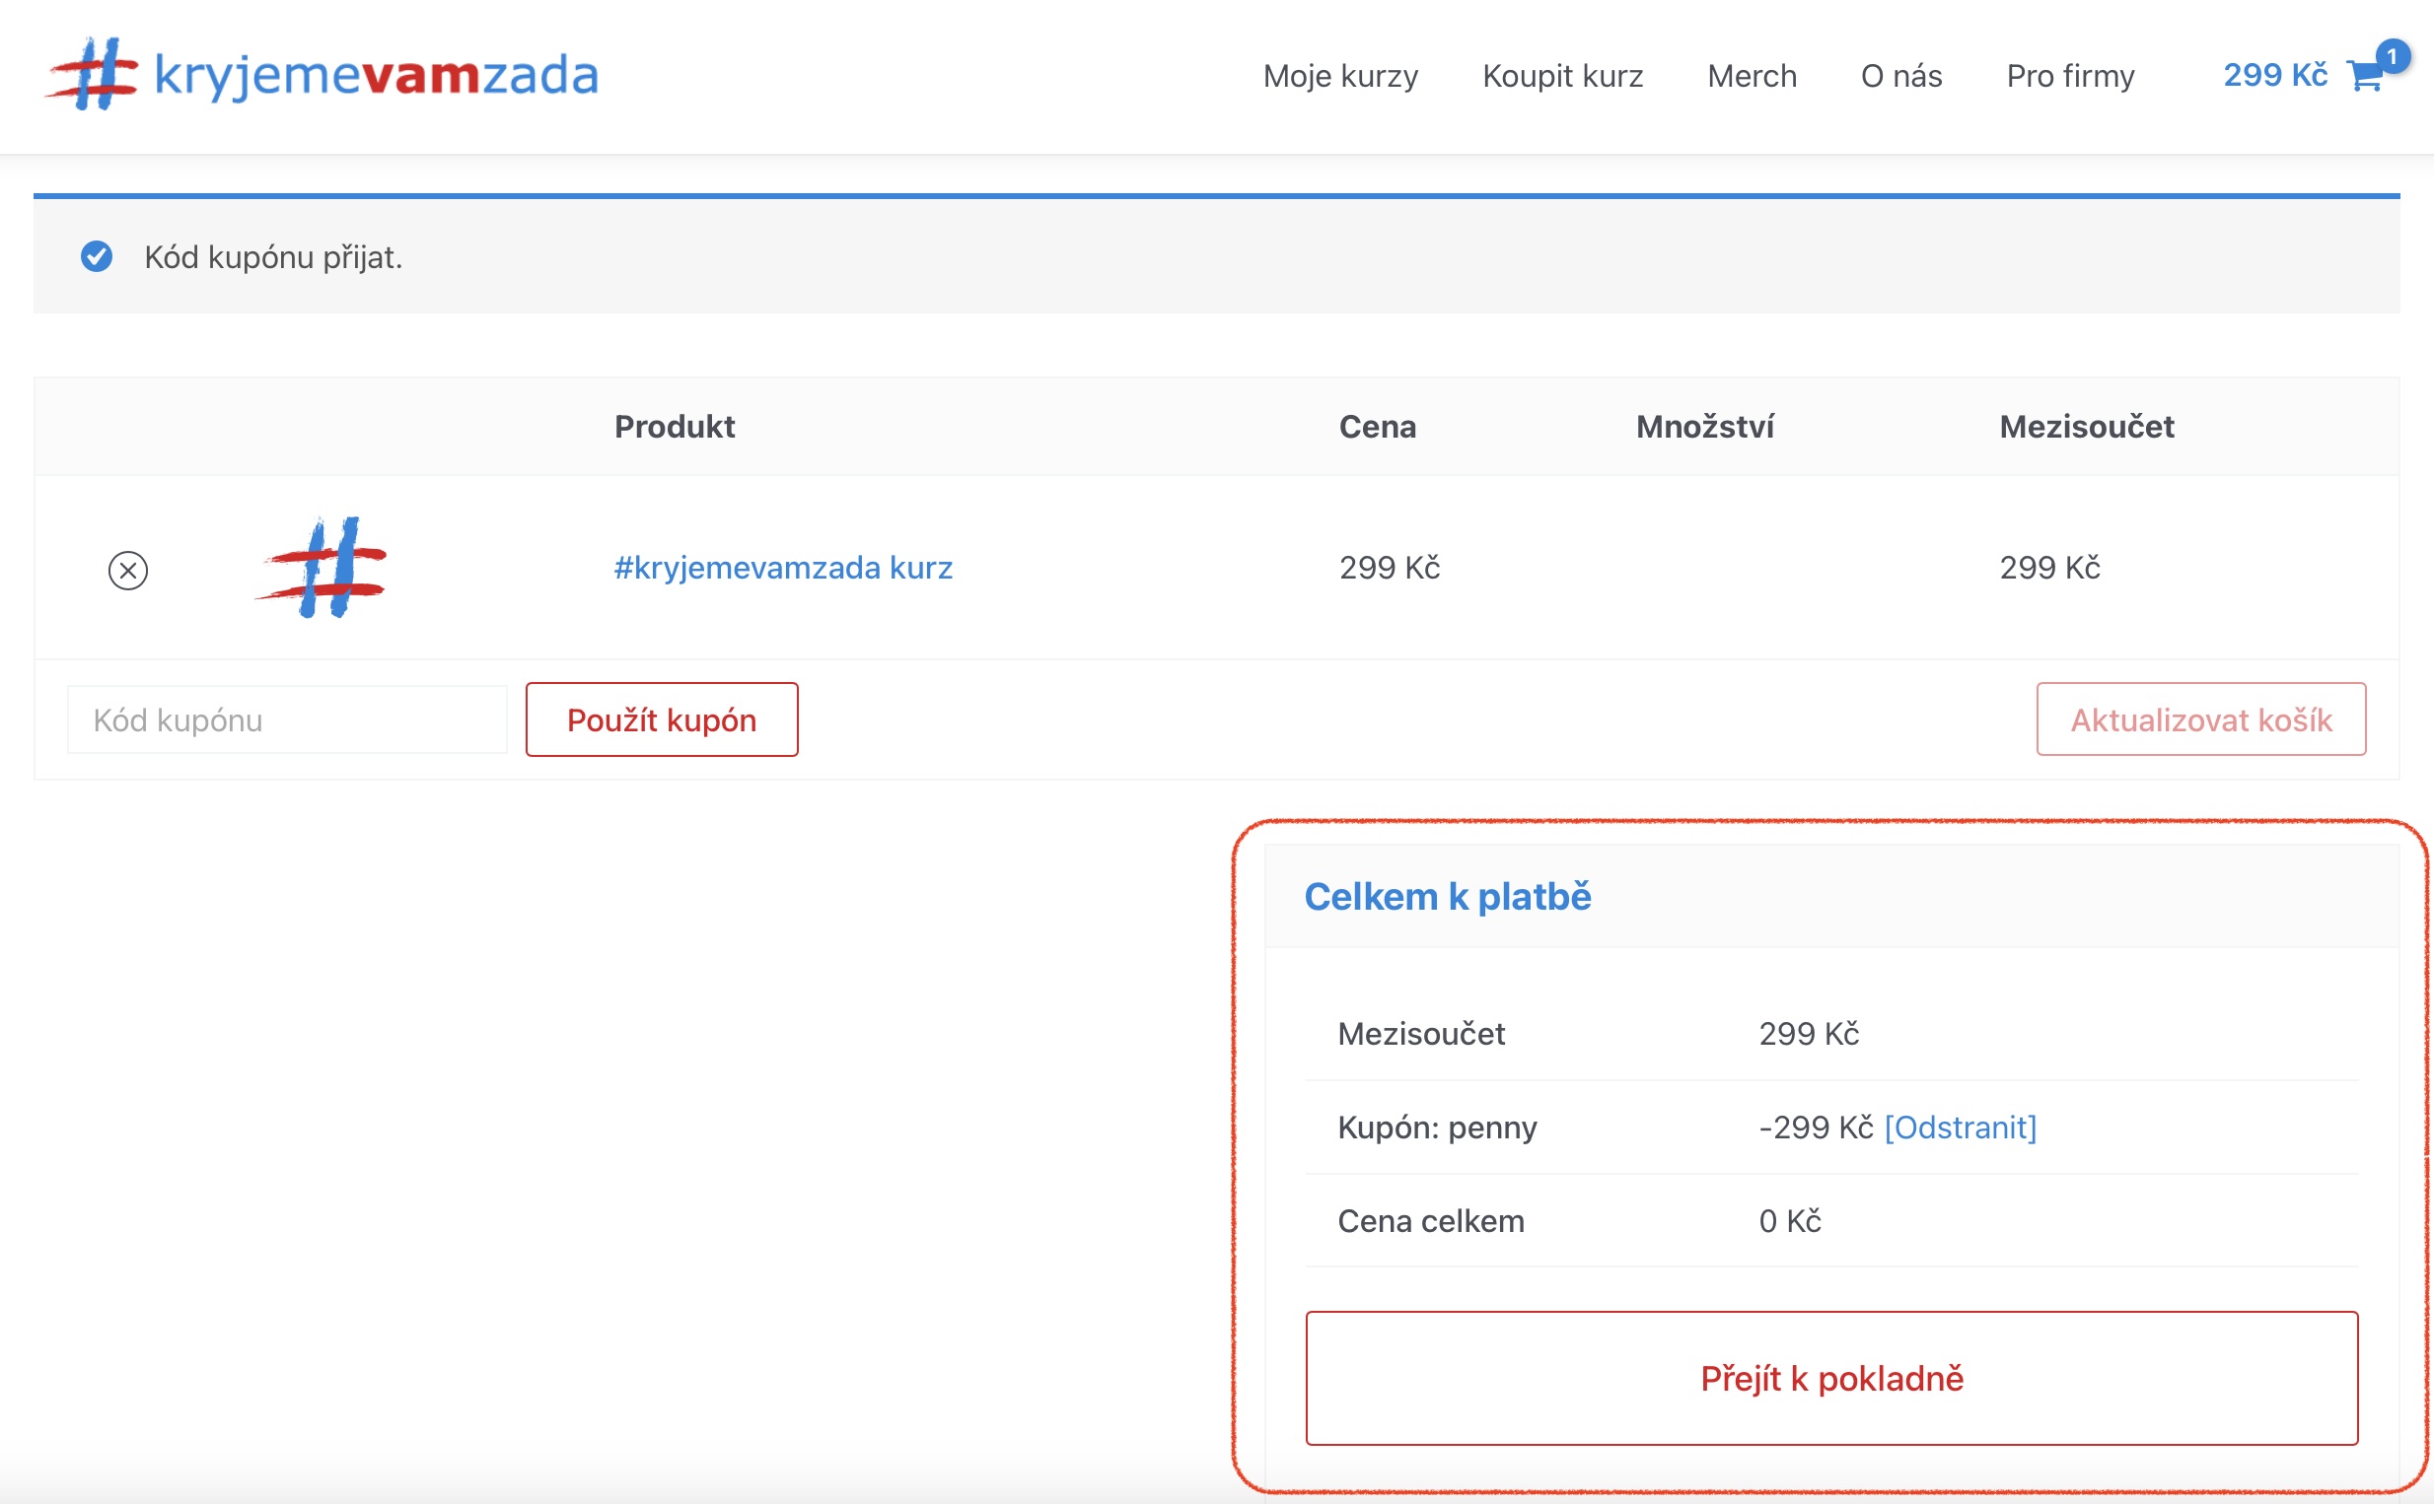Click the Celkem k platbě heading
This screenshot has width=2434, height=1504.
tap(1447, 896)
